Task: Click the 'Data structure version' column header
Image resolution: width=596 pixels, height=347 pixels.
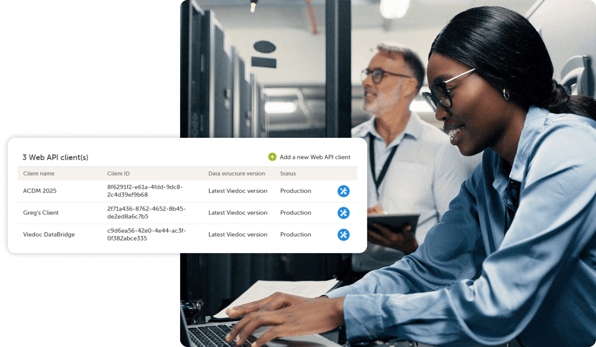Action: pyautogui.click(x=236, y=173)
